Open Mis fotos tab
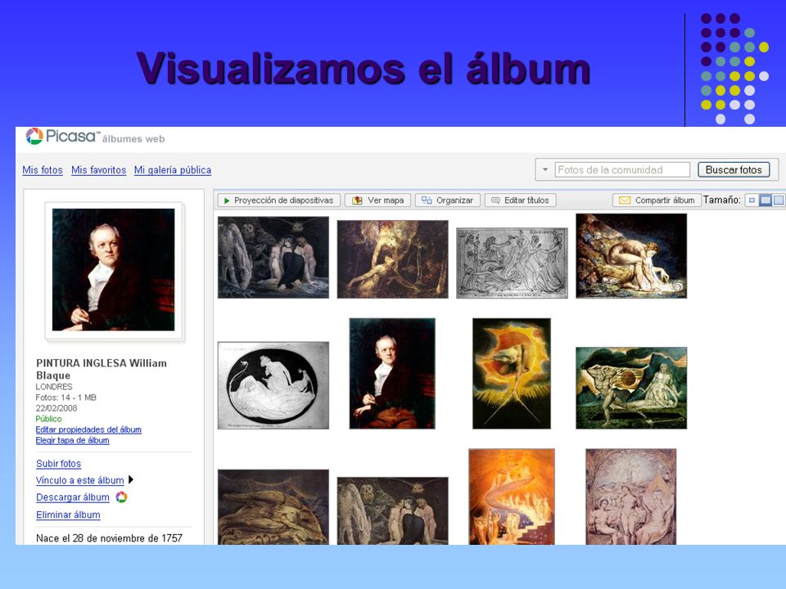 tap(43, 170)
